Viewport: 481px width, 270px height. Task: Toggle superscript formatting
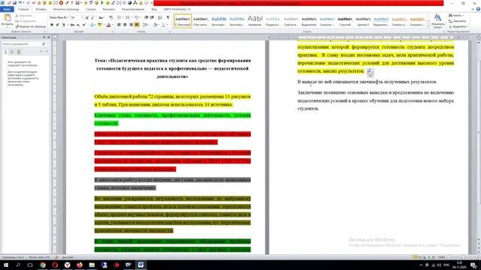(83, 25)
